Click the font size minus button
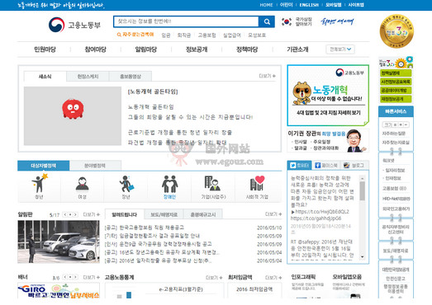This screenshot has width=432, height=305. click(406, 124)
